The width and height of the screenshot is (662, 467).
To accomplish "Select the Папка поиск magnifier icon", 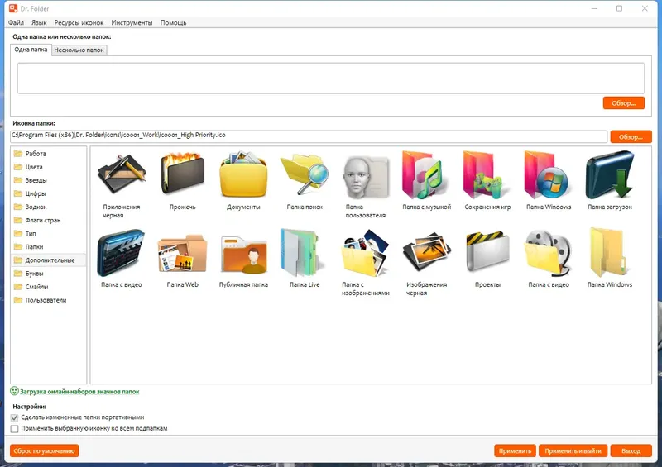I will click(x=305, y=174).
